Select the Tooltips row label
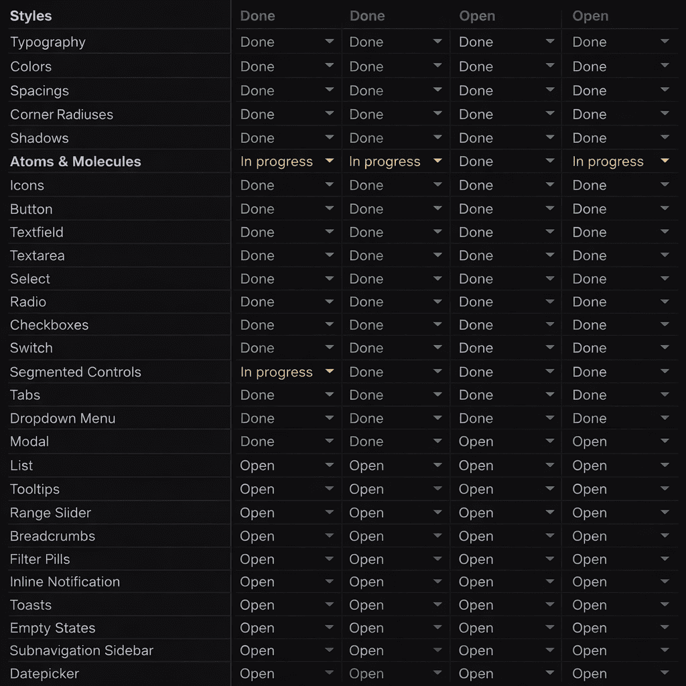 point(35,489)
